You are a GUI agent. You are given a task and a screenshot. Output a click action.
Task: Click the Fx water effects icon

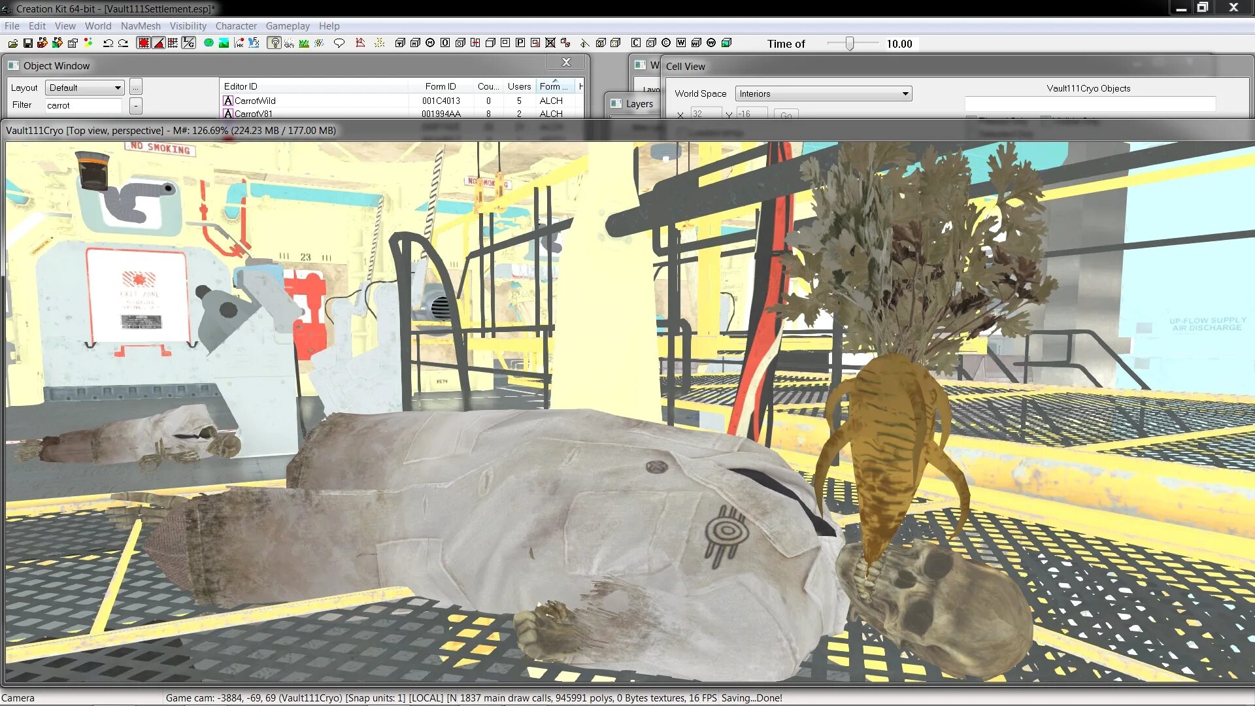pyautogui.click(x=254, y=43)
